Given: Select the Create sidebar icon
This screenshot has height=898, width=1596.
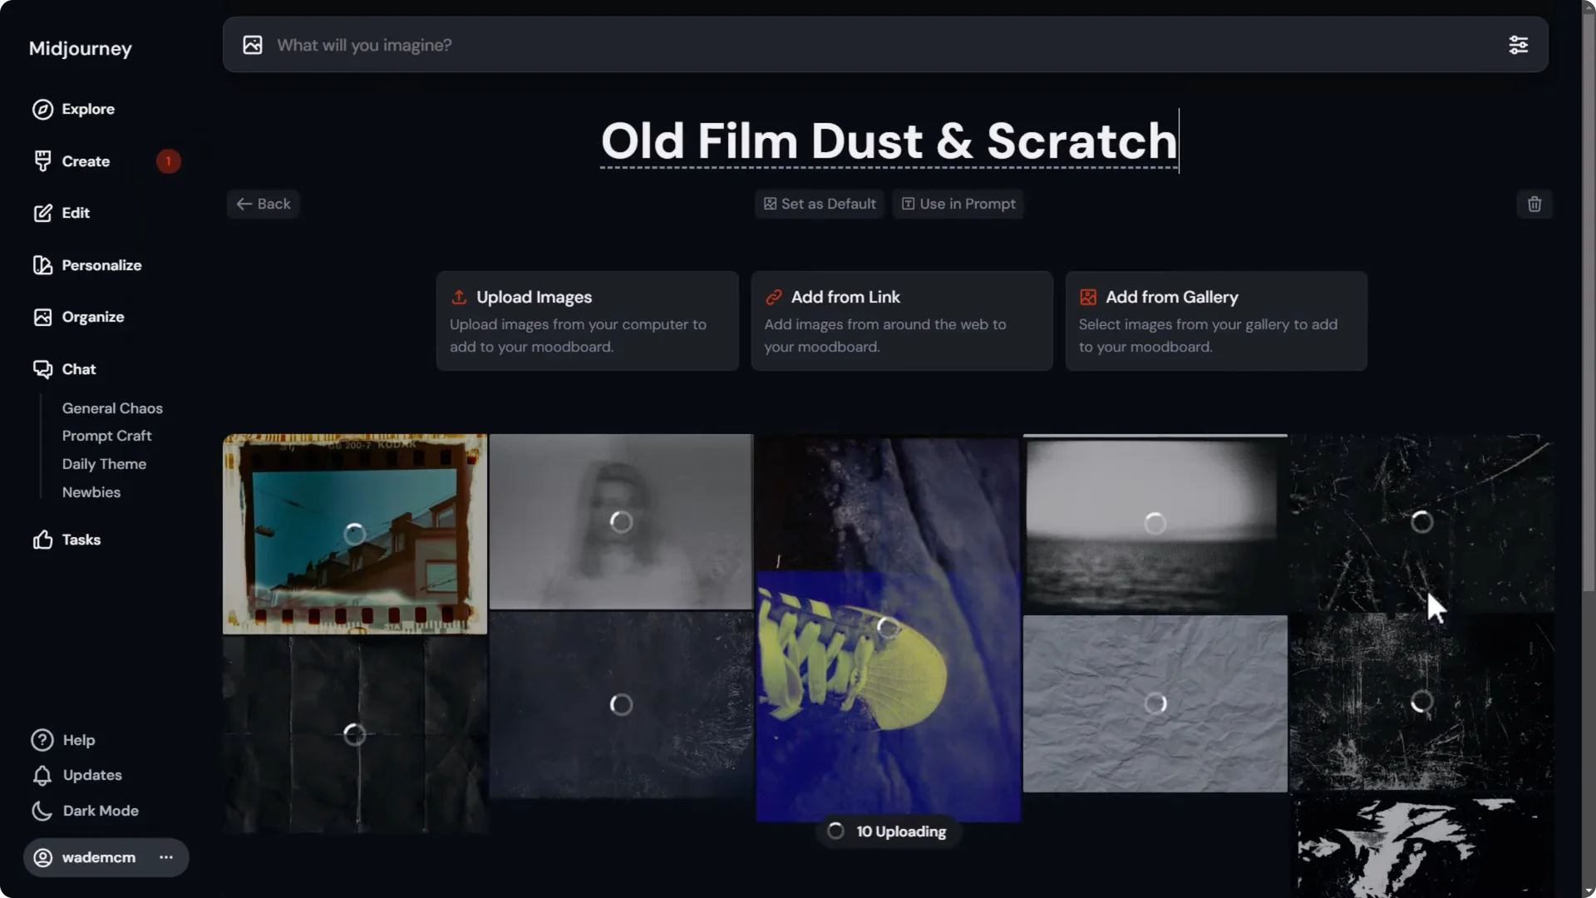Looking at the screenshot, I should click(42, 160).
